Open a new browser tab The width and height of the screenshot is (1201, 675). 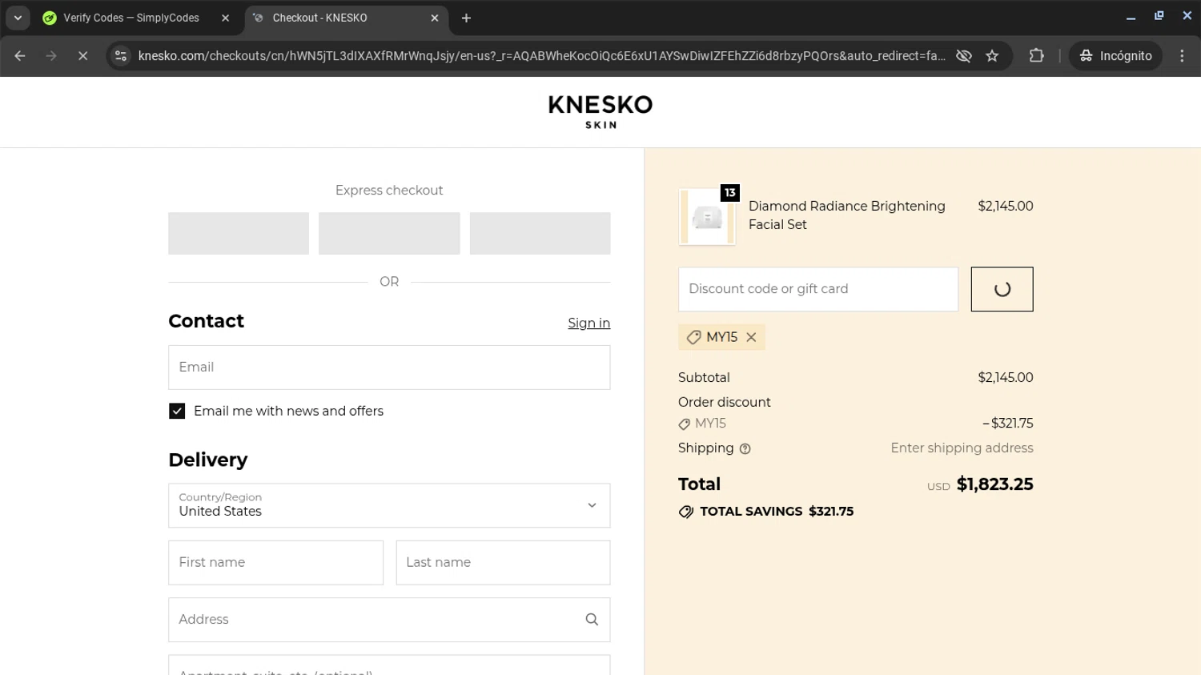click(x=466, y=18)
